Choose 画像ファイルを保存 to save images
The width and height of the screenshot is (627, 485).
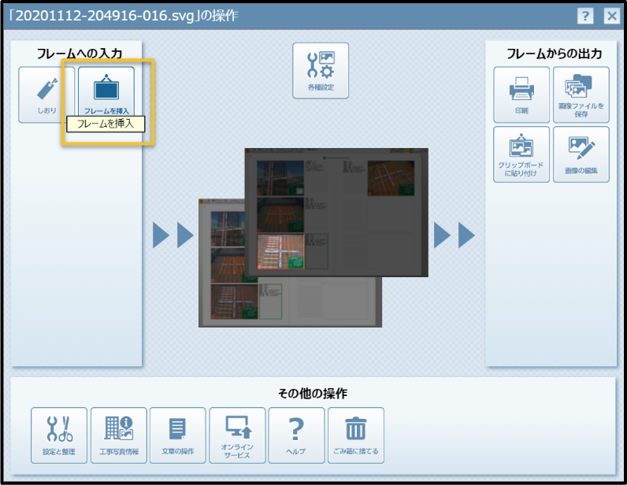point(581,94)
